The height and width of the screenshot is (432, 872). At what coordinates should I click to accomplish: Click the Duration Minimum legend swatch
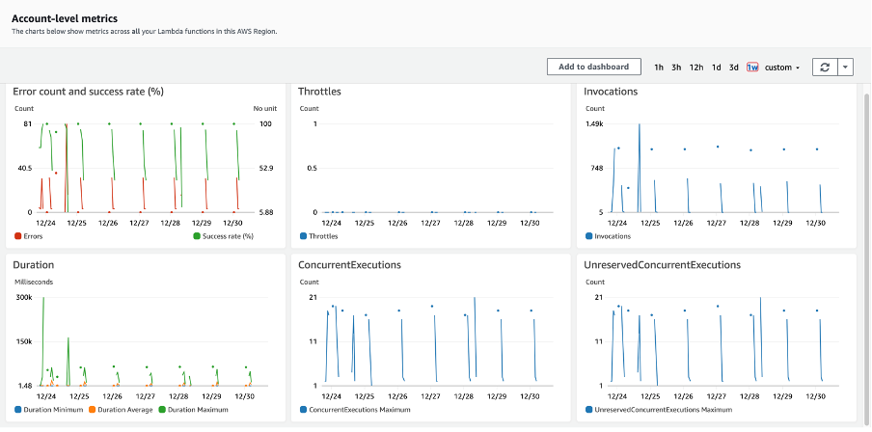tap(18, 410)
